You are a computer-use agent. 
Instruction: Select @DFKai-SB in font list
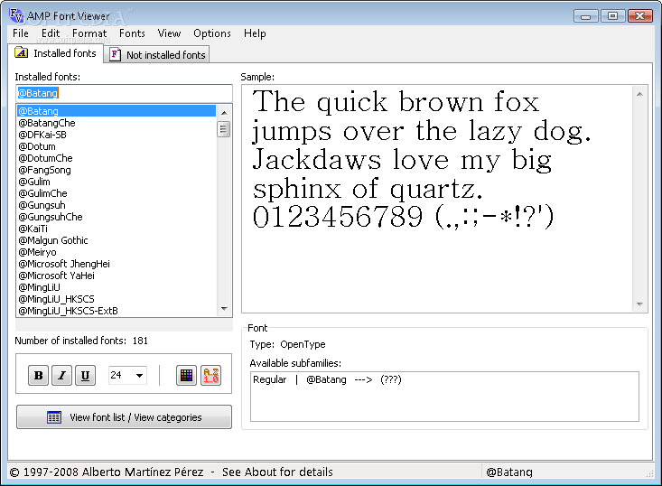pyautogui.click(x=117, y=135)
